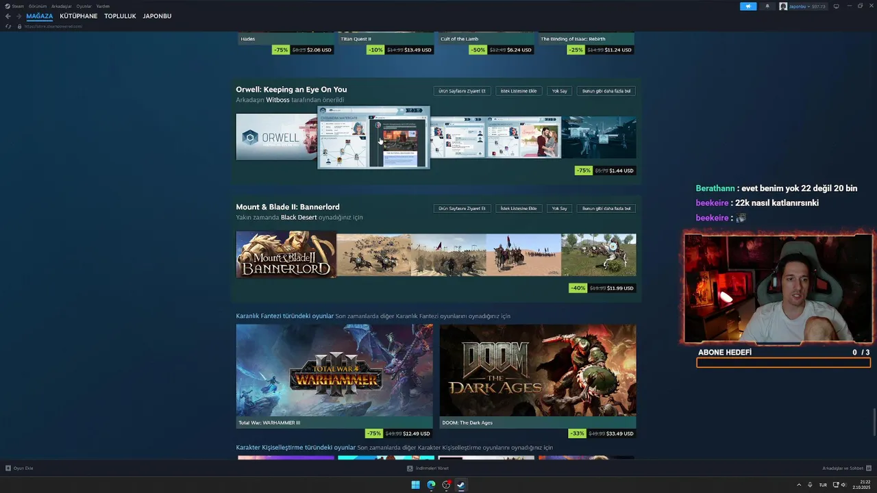Click the İndirmeleri Yönet label
The height and width of the screenshot is (493, 877).
click(x=432, y=468)
